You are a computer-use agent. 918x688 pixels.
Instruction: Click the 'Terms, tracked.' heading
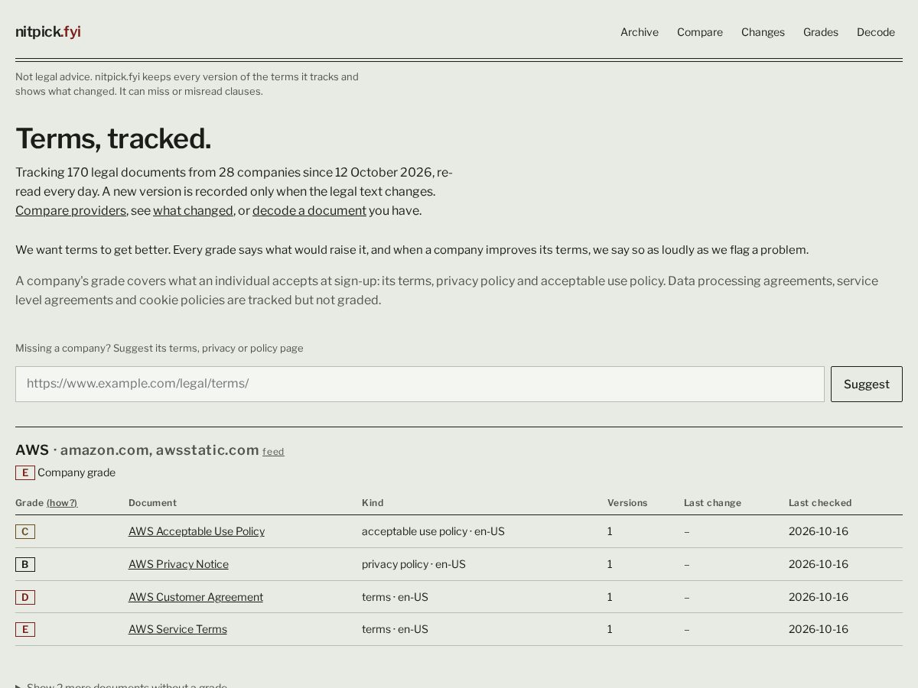tap(113, 138)
